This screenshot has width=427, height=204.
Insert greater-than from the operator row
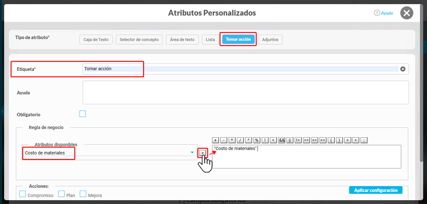[x=348, y=140]
